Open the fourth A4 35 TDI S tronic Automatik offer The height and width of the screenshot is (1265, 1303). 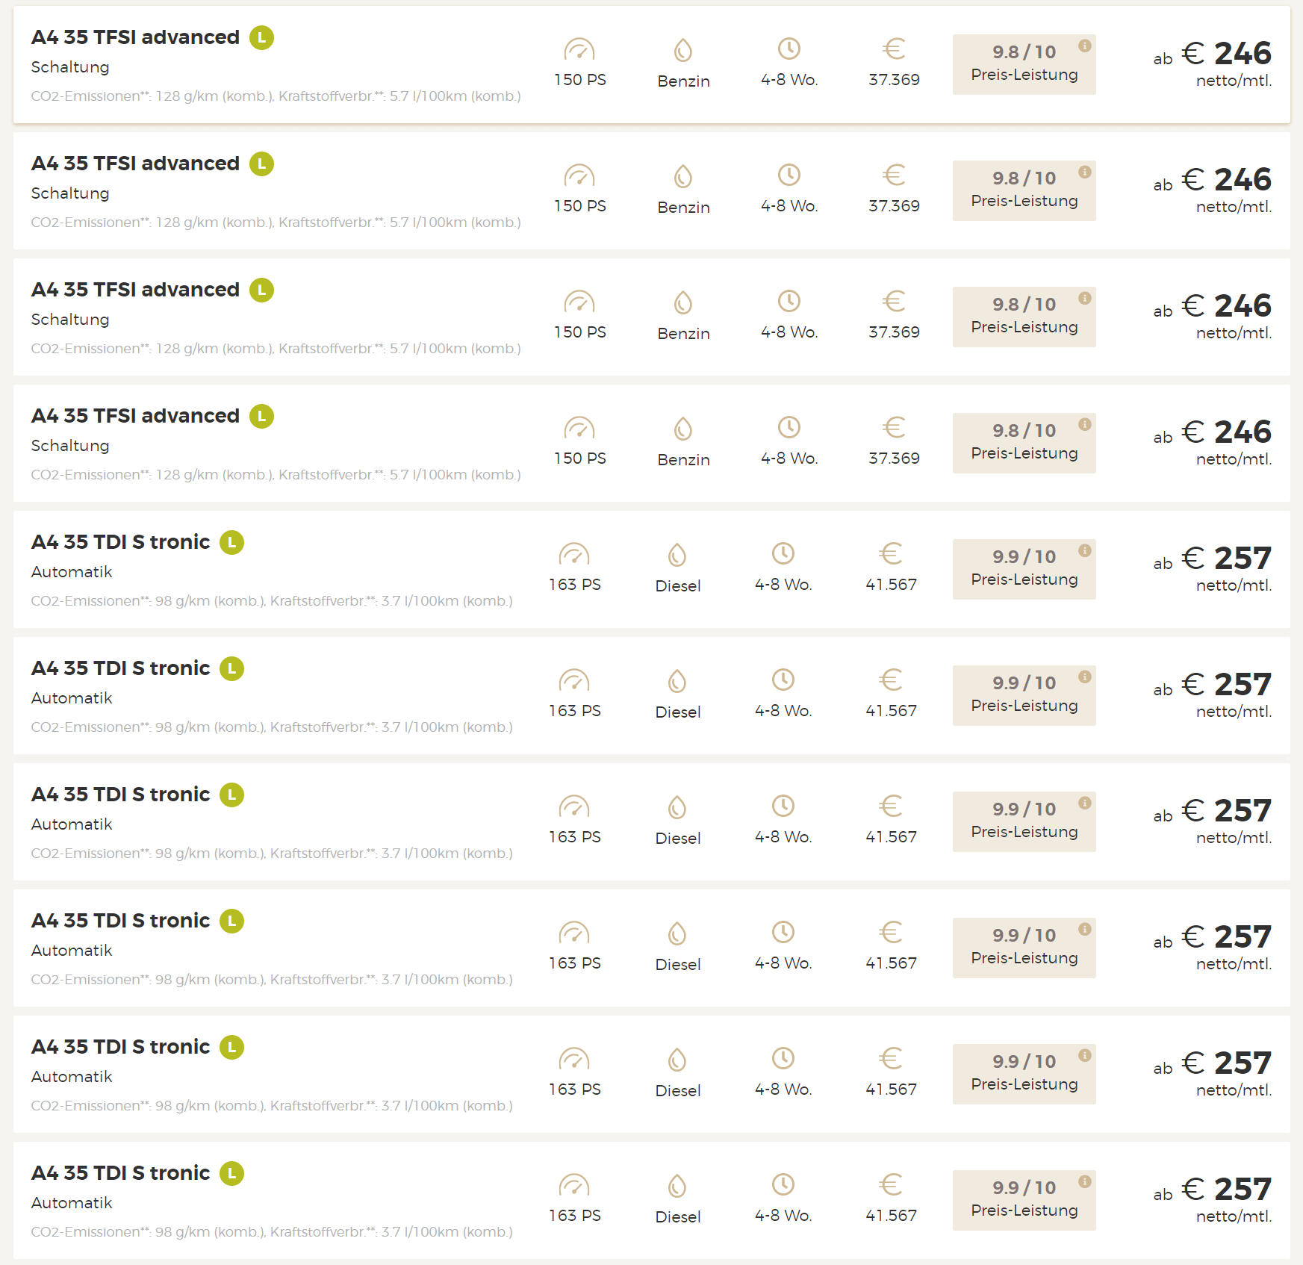pos(651,948)
